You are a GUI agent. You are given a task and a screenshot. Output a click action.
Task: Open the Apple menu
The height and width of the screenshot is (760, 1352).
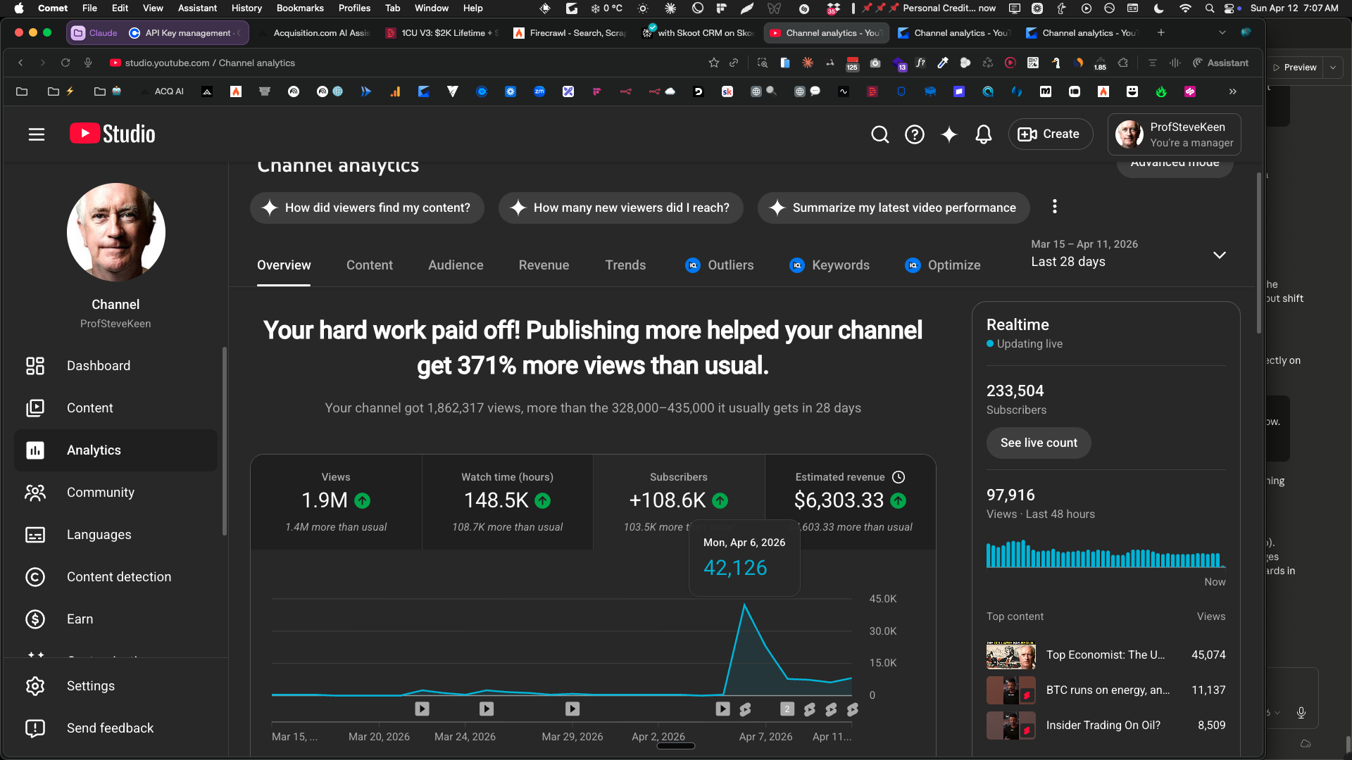point(18,8)
